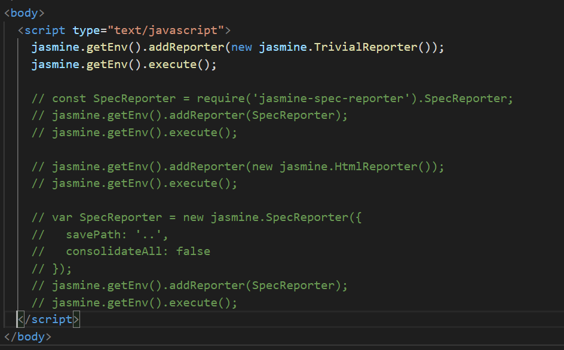Click the consolidateAll: false comment line

[121, 251]
